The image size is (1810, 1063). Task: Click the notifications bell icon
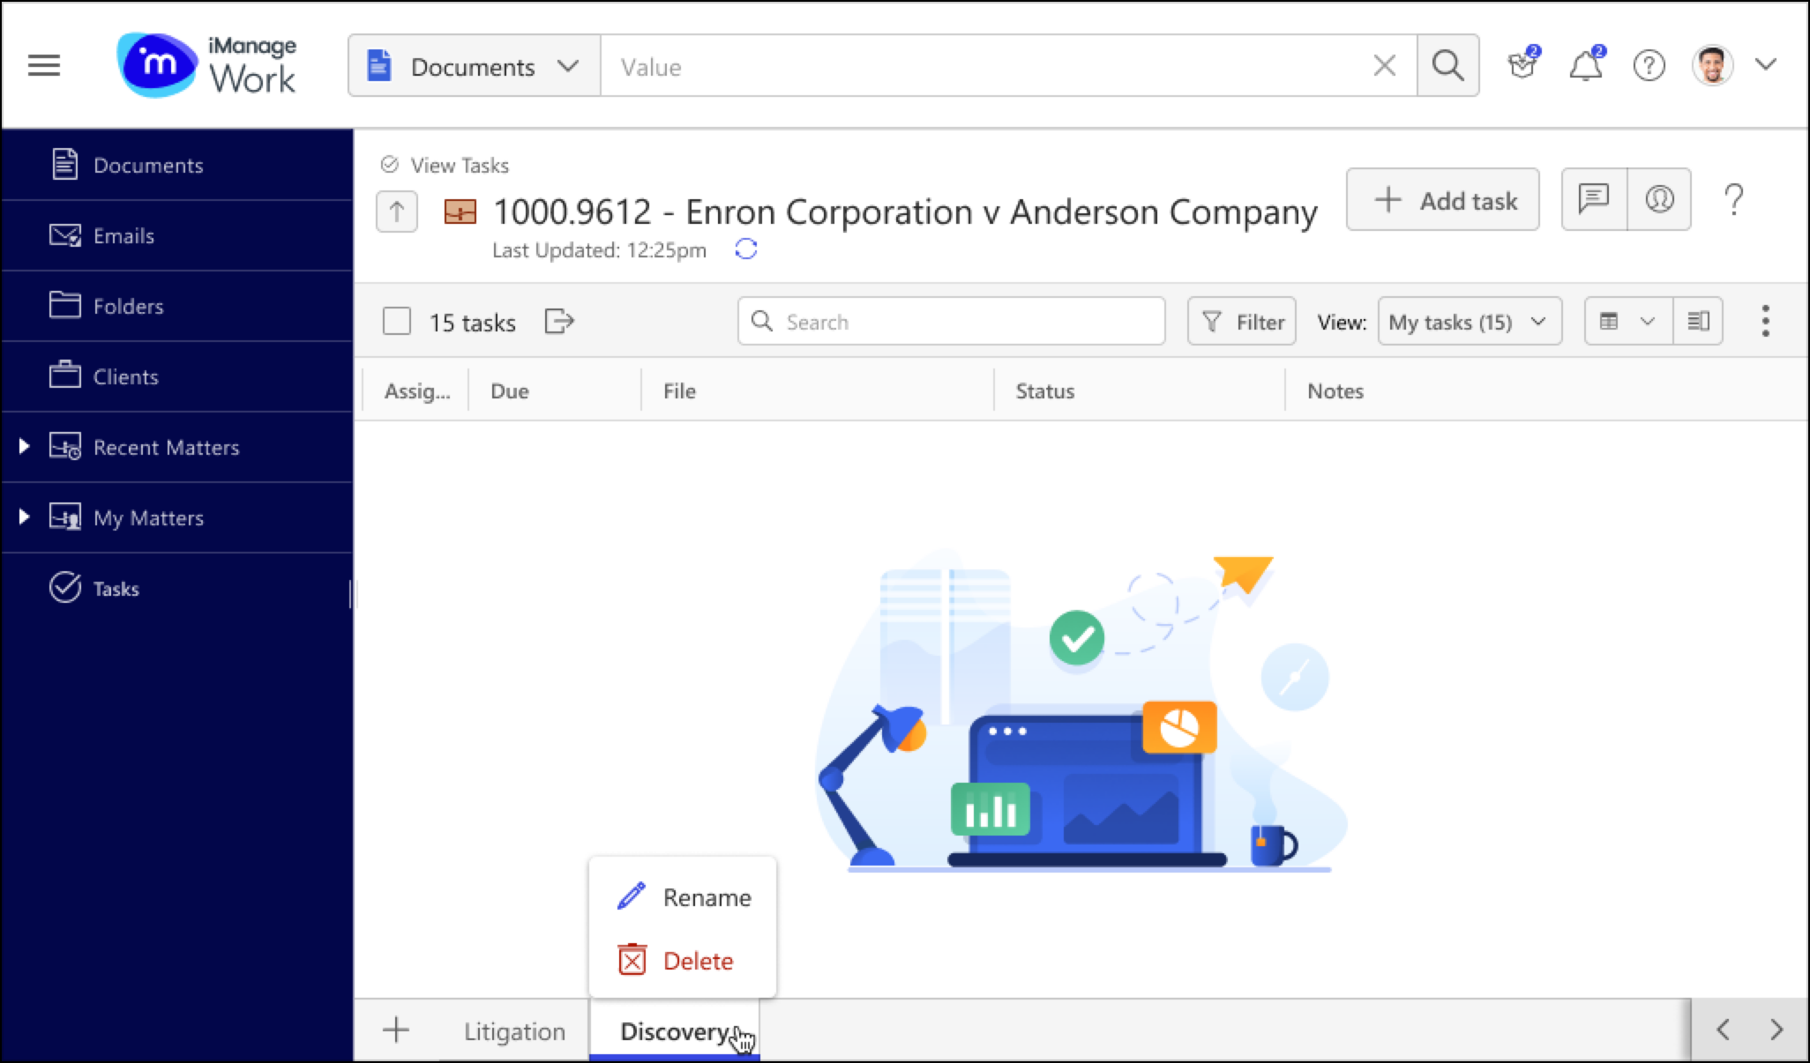coord(1586,66)
